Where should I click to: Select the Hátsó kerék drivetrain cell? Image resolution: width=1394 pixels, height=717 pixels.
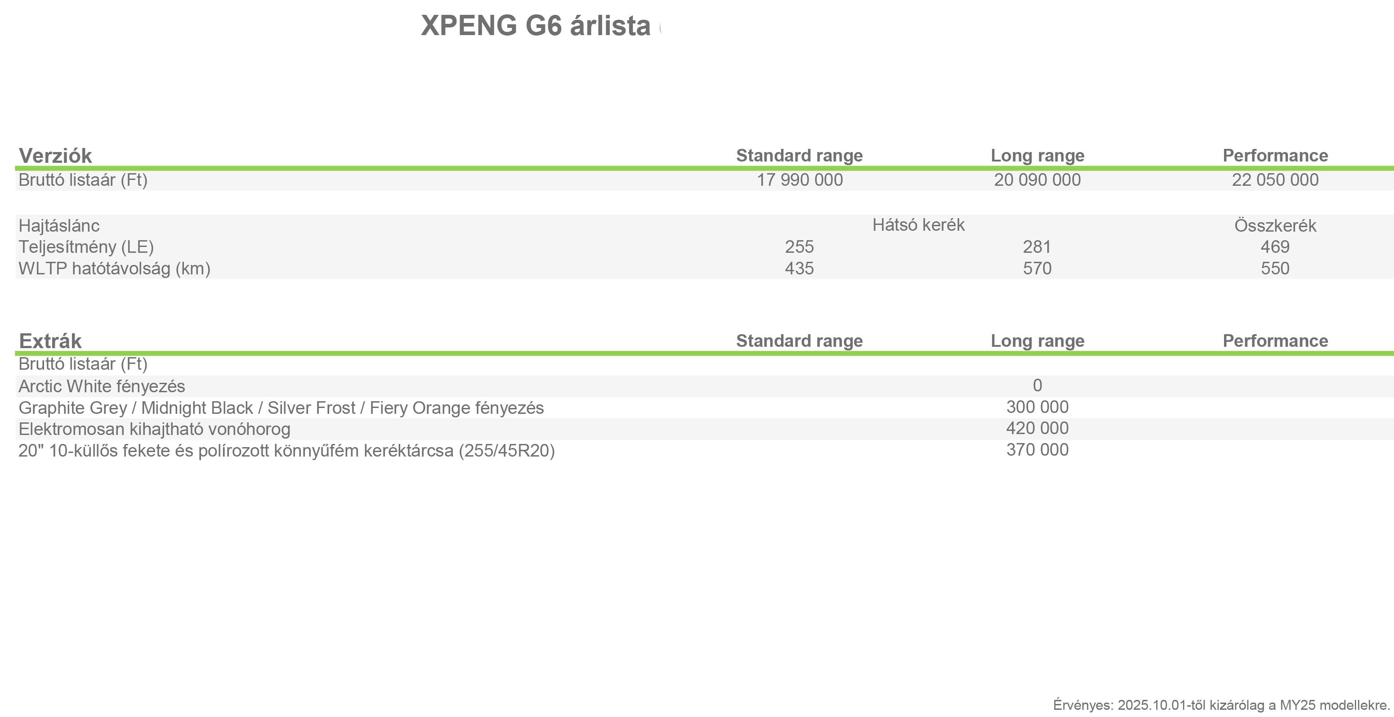tap(918, 224)
